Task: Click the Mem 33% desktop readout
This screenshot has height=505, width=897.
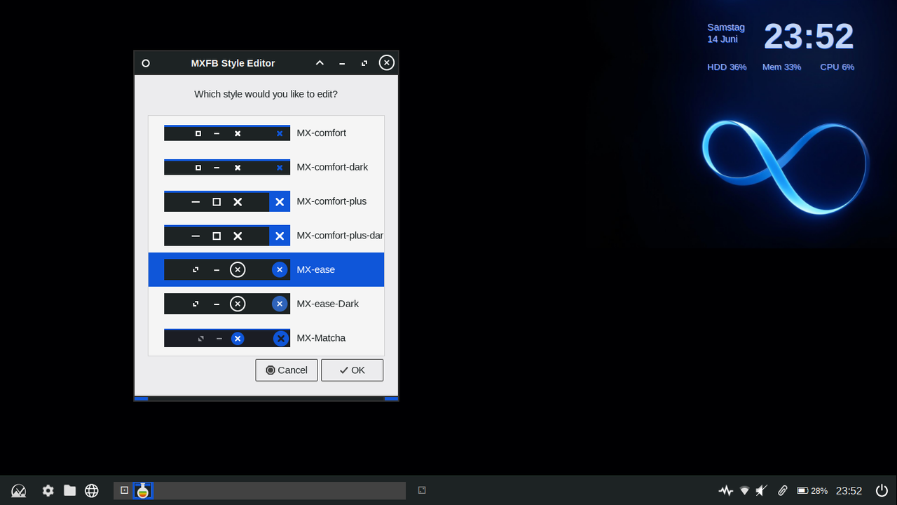Action: (x=781, y=67)
